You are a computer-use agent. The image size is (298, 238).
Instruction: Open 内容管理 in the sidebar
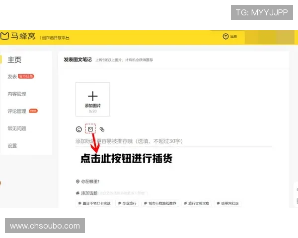click(x=17, y=94)
